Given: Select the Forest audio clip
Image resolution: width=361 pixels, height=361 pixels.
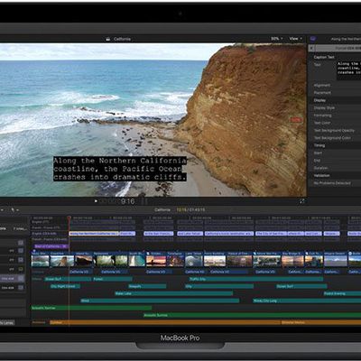Looking at the screenshot, I should click(x=113, y=279).
